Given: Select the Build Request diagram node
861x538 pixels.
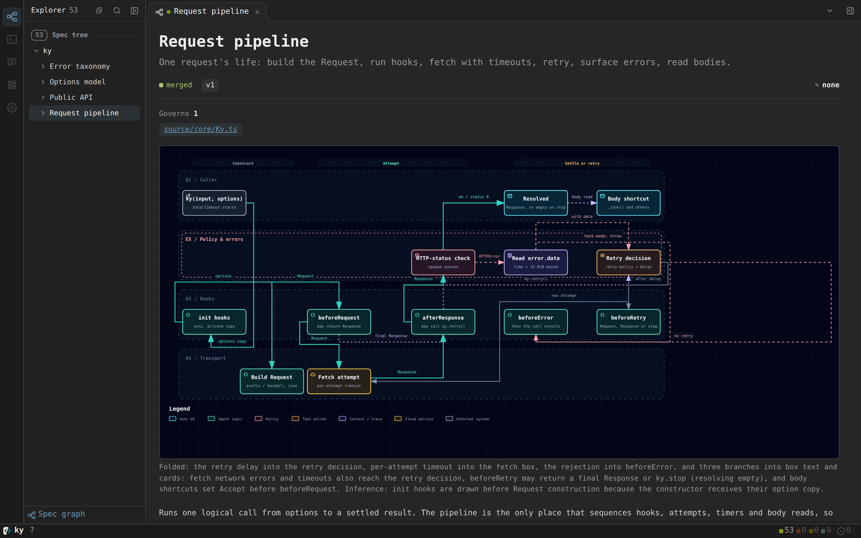Looking at the screenshot, I should pyautogui.click(x=272, y=381).
